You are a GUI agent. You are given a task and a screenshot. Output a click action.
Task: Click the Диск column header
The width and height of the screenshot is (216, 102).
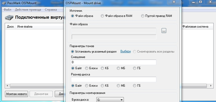(x=11, y=27)
